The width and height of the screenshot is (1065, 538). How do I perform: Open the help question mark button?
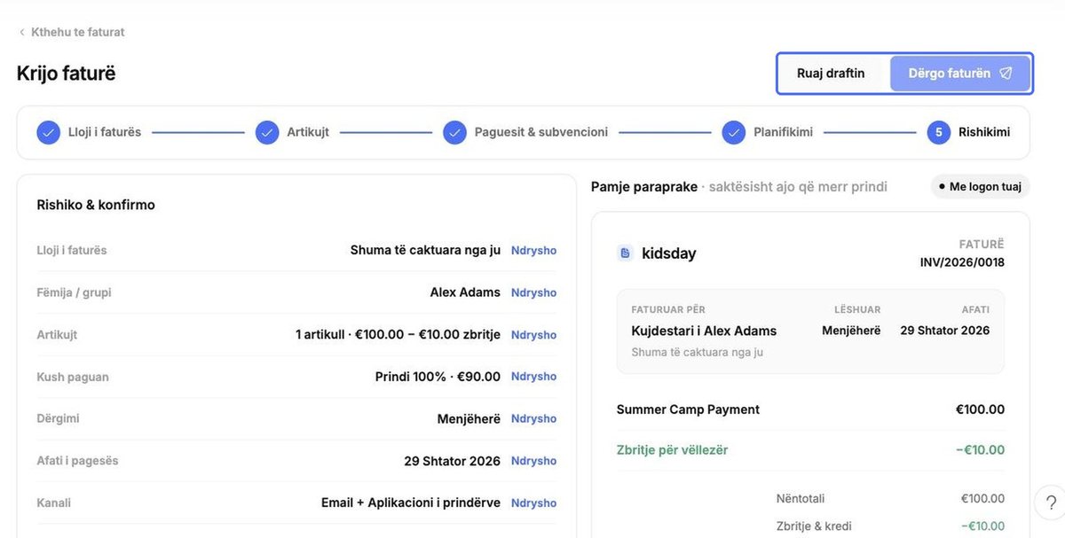(x=1051, y=503)
